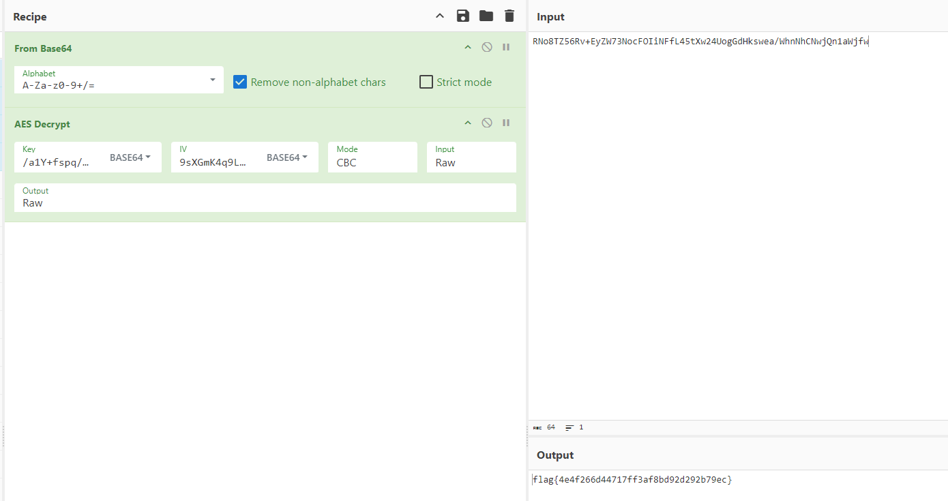The width and height of the screenshot is (948, 501).
Task: Open the Input Raw format selector
Action: (x=471, y=157)
